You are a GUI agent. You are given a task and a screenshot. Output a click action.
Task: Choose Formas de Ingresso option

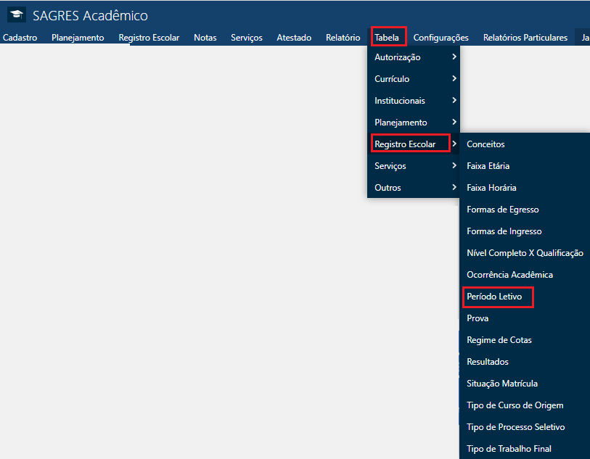pos(504,231)
